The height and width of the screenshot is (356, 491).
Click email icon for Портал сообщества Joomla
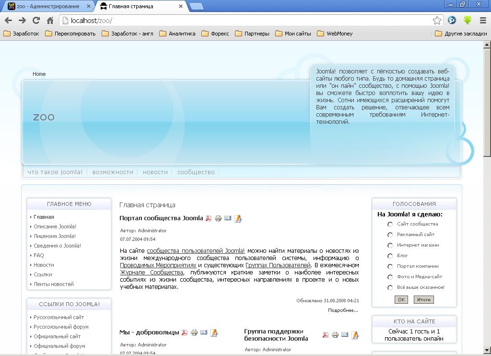click(x=228, y=218)
